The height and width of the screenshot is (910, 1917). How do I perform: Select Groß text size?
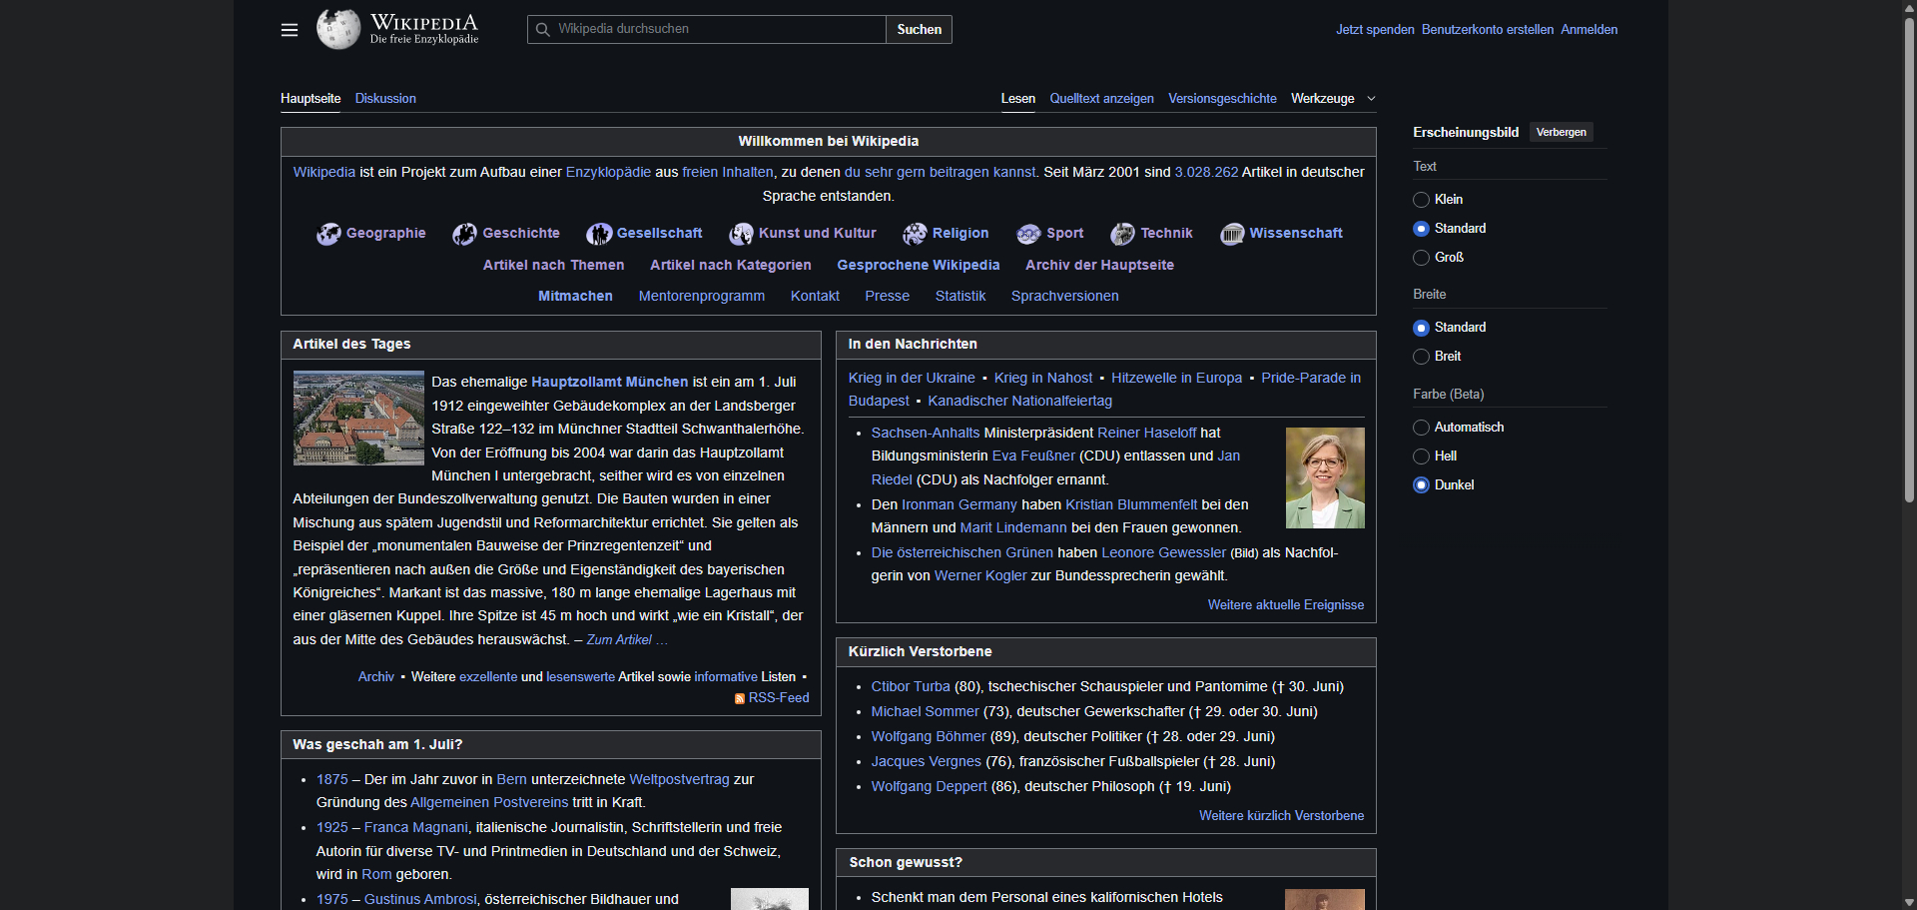coord(1421,258)
